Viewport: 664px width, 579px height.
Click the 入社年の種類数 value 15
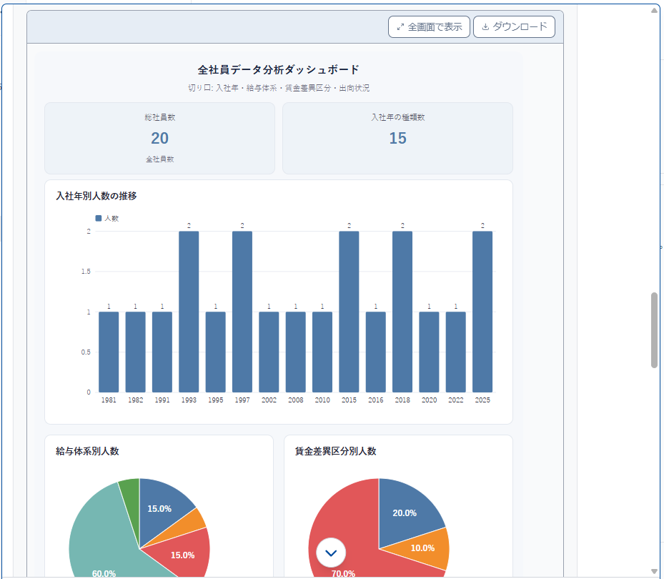click(x=397, y=139)
